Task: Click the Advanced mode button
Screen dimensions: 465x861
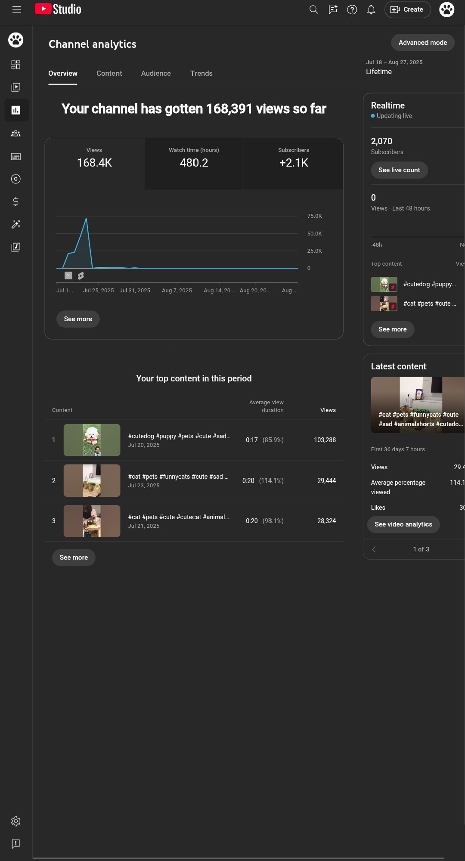Action: tap(422, 43)
